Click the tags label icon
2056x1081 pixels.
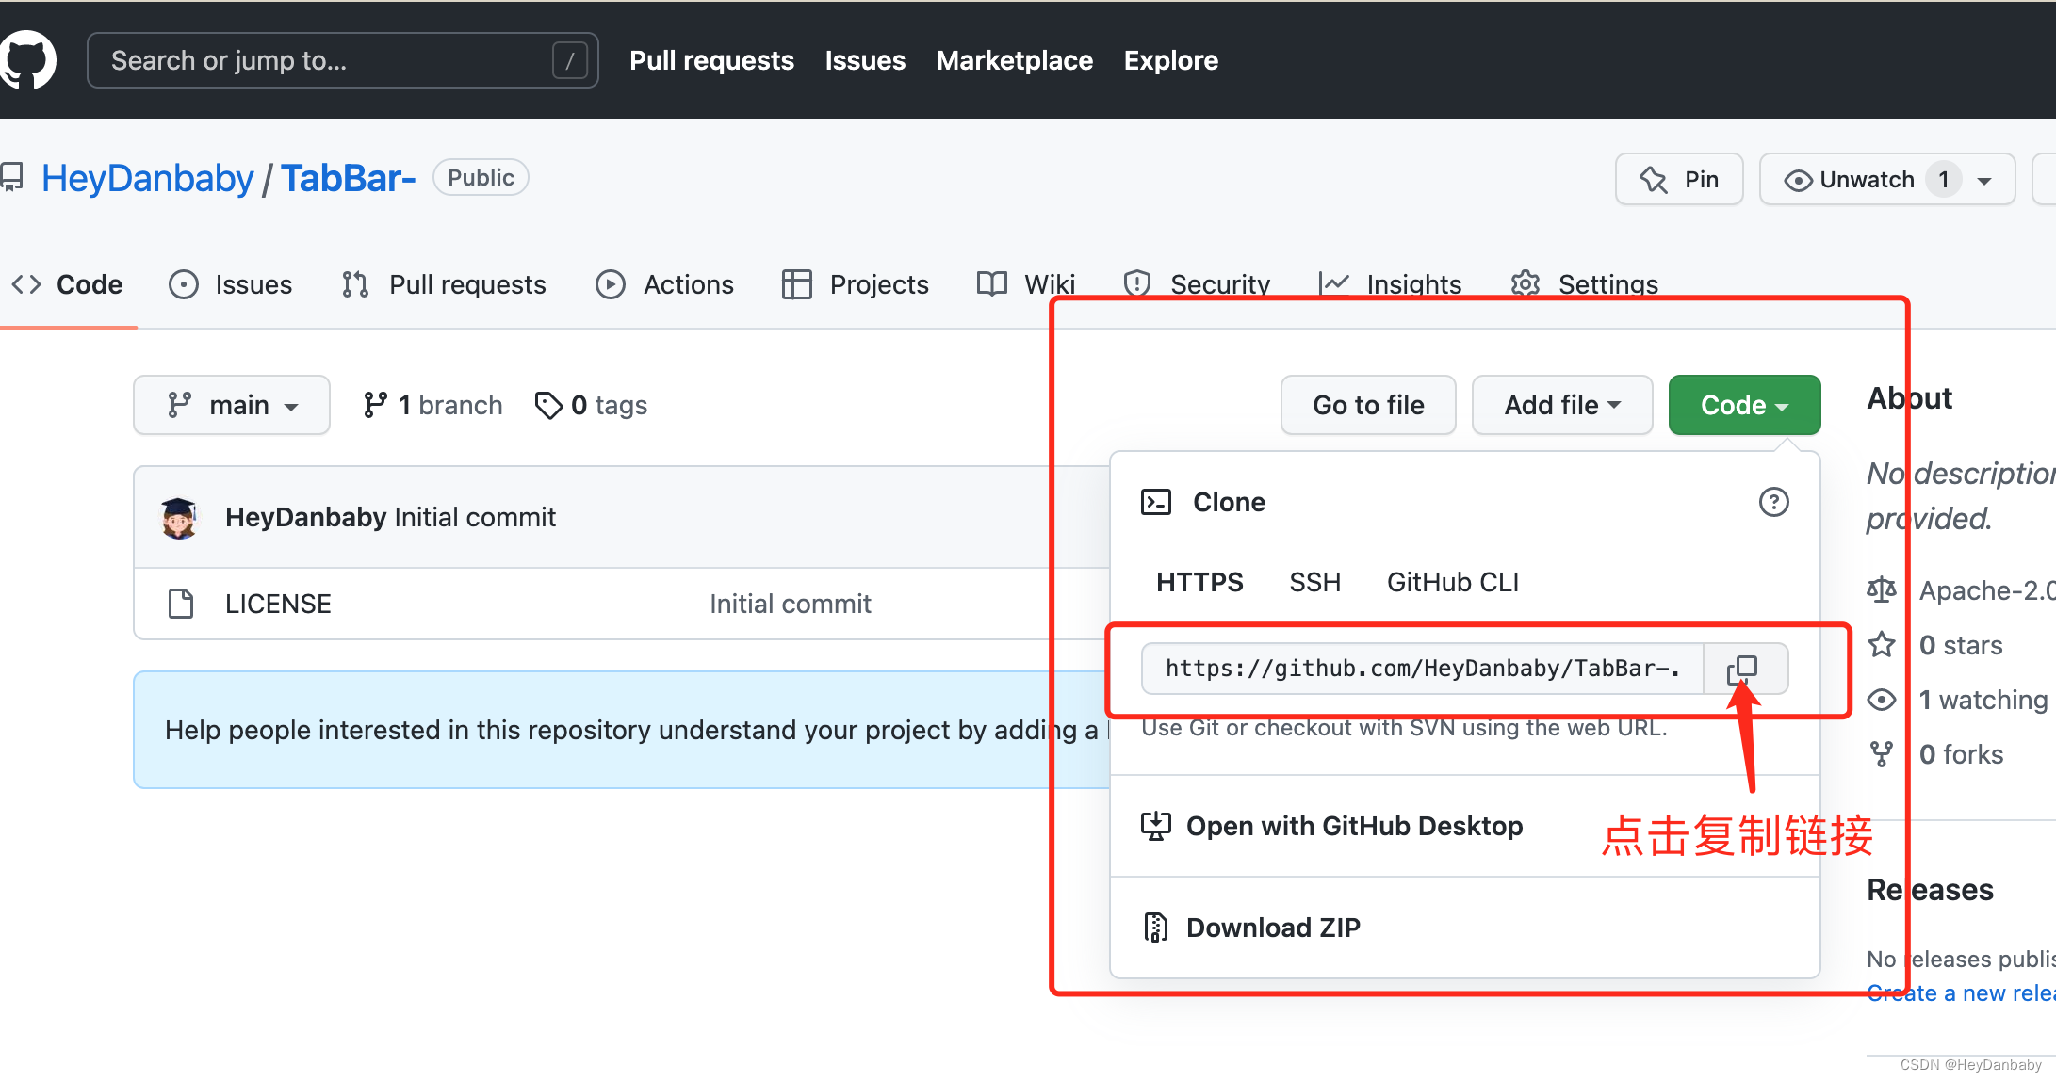(548, 405)
